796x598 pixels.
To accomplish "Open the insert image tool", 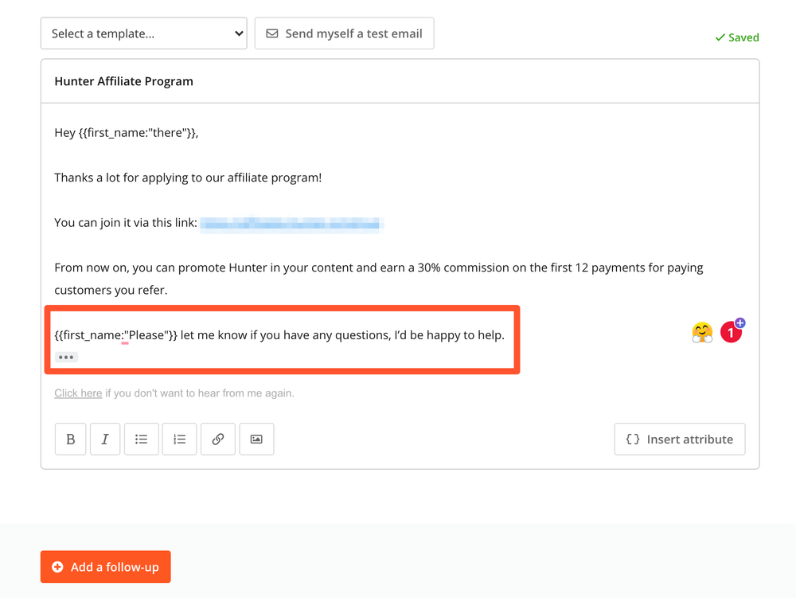I will point(256,439).
